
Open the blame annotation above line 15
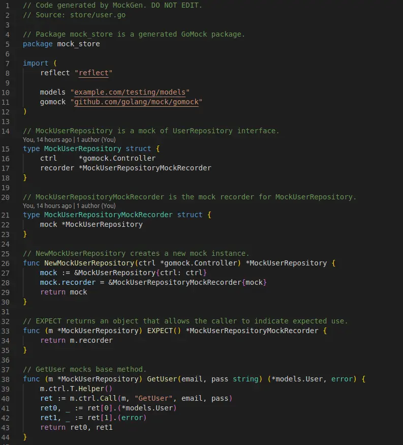point(69,140)
